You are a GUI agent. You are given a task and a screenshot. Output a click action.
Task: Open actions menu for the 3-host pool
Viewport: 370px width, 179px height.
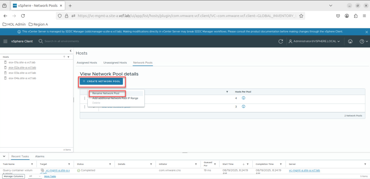coord(85,107)
